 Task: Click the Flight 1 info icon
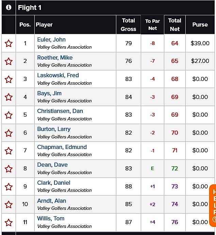[9, 7]
